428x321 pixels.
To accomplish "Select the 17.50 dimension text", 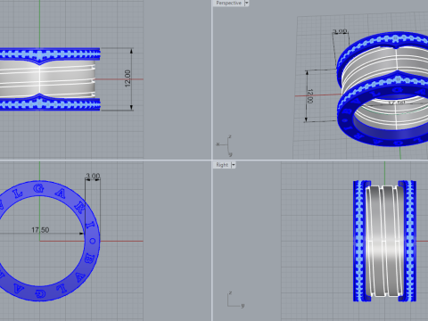I will coord(40,230).
